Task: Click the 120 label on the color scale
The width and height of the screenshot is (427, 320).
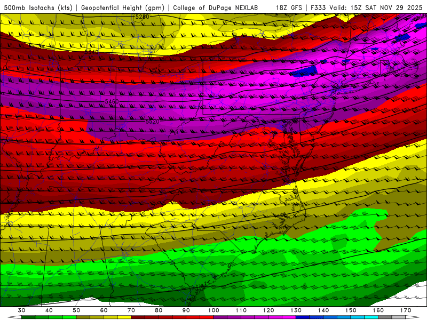Action: point(268,310)
